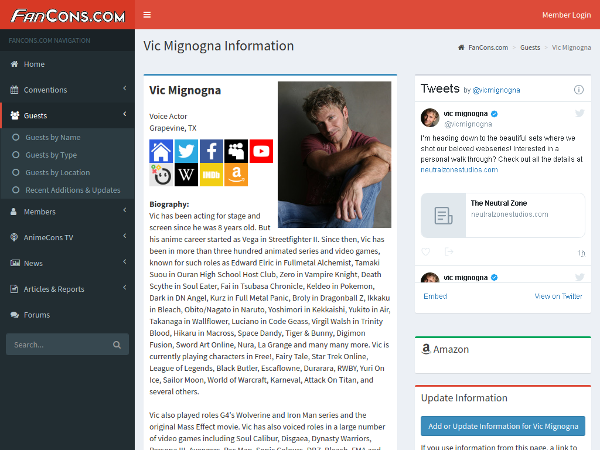Click the AnimeCons TV podcast icon
Viewport: 600px width, 450px height.
point(14,237)
